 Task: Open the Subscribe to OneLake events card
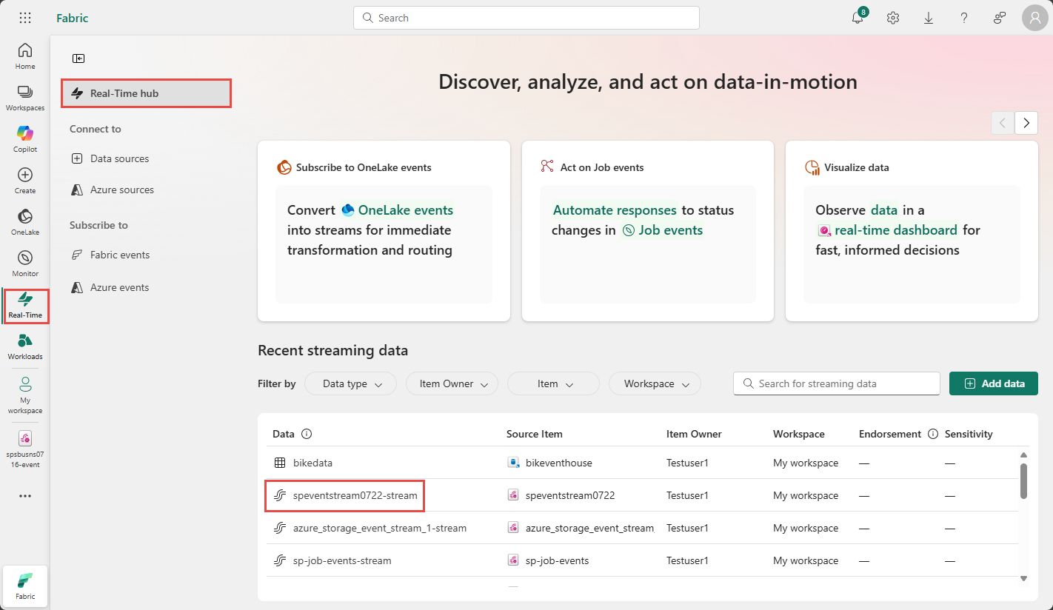[x=384, y=231]
